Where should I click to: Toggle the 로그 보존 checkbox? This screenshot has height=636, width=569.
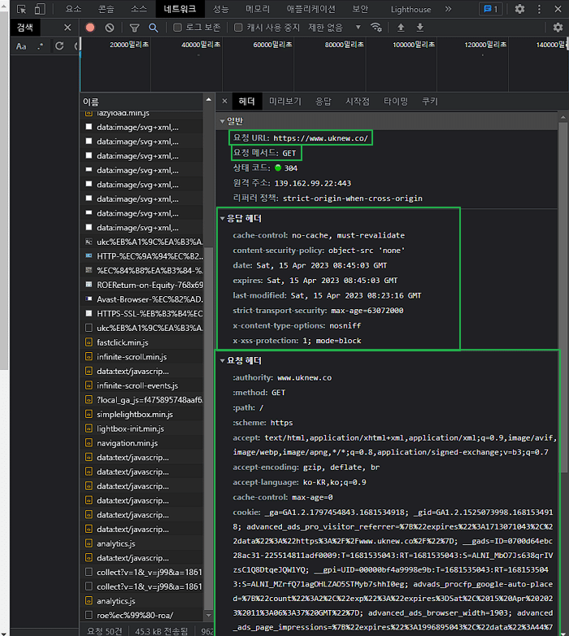177,28
